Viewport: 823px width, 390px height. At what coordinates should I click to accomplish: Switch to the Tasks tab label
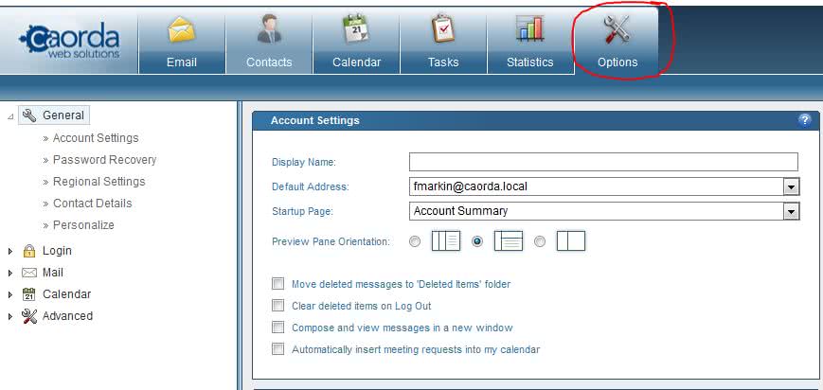[x=443, y=62]
